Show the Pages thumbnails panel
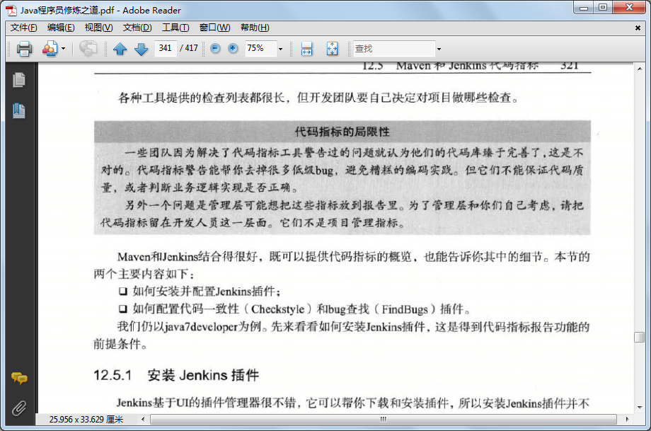The image size is (651, 431). (18, 80)
